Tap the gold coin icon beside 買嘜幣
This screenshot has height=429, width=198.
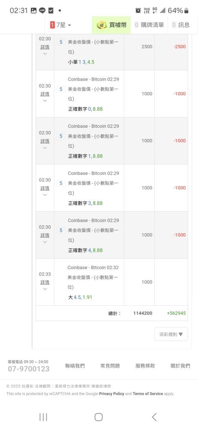point(102,25)
